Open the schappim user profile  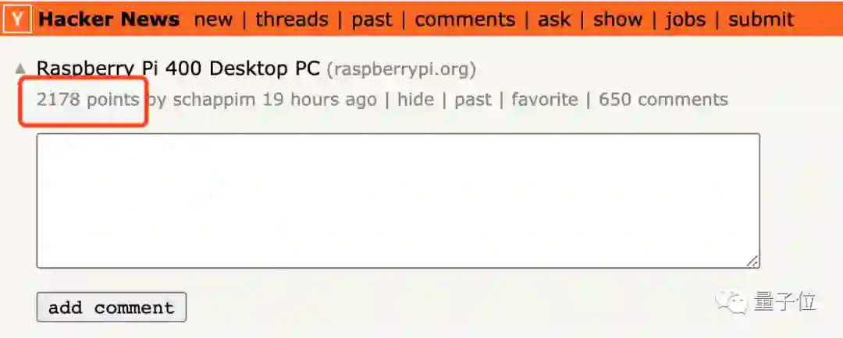[x=214, y=100]
